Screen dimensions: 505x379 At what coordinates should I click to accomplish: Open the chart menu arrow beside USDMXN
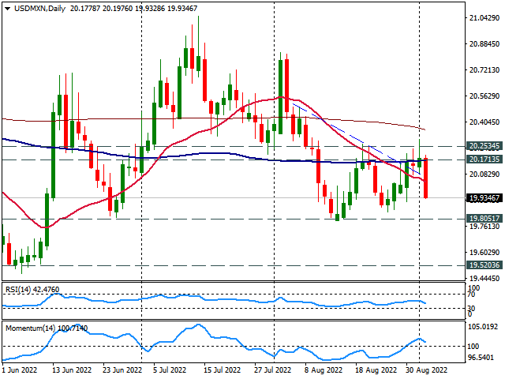(6, 7)
